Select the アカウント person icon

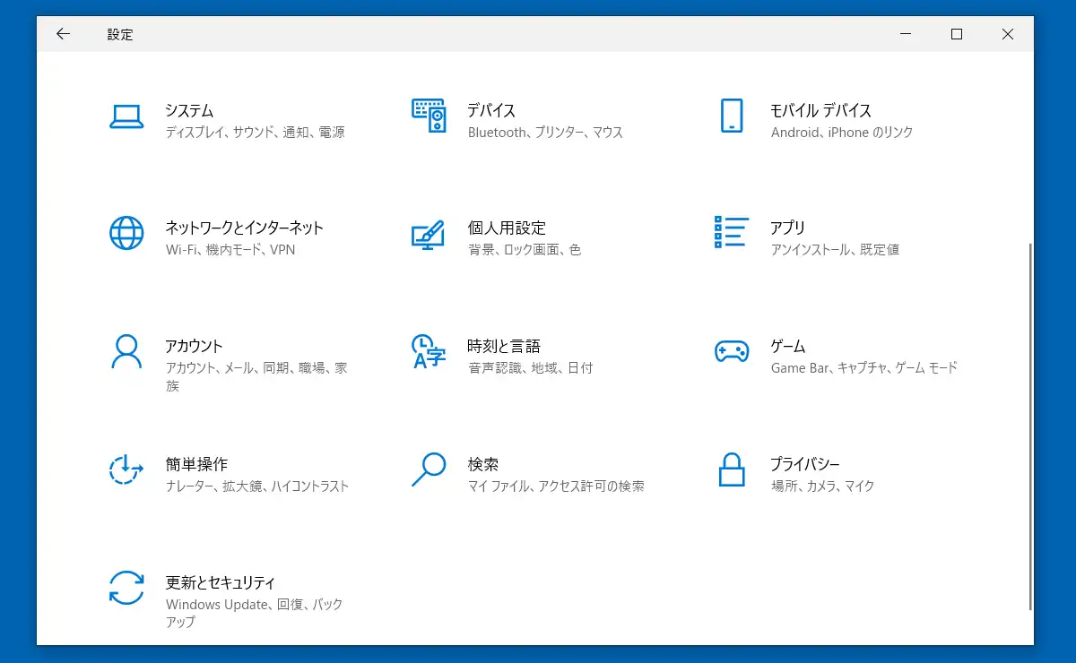point(126,351)
